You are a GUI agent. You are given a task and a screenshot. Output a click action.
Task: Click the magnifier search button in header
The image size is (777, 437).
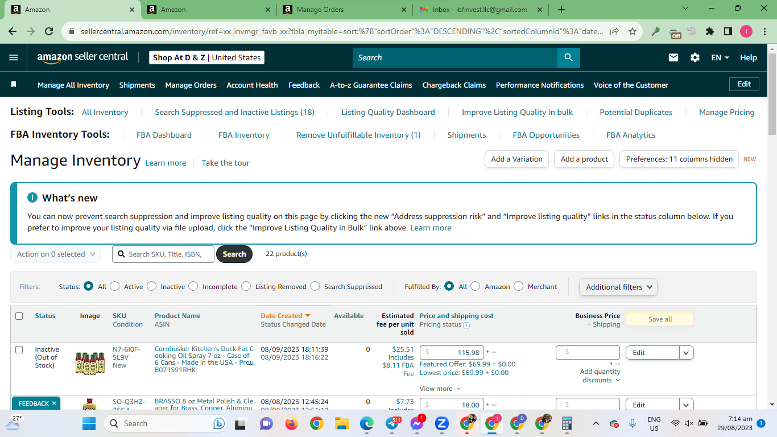568,57
